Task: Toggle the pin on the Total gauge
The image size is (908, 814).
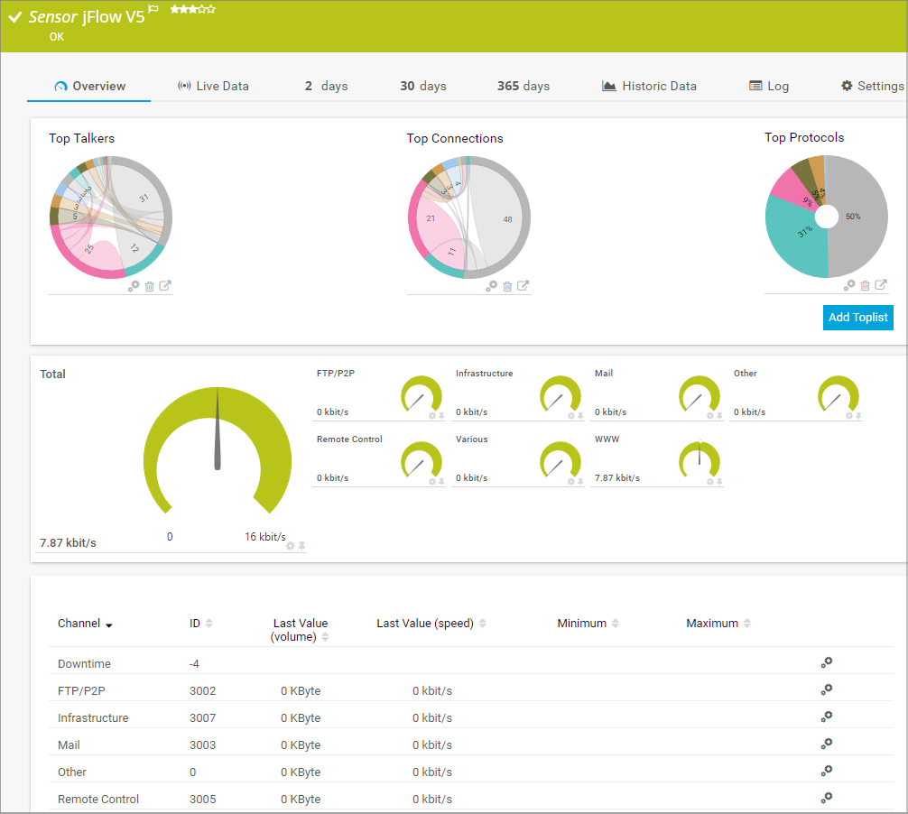Action: coord(302,546)
